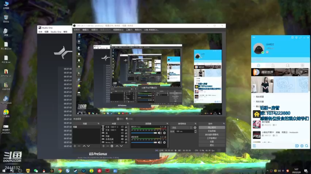
Task: Adjust 时长 300 ms duration stepper arrows
Action: (x=196, y=131)
